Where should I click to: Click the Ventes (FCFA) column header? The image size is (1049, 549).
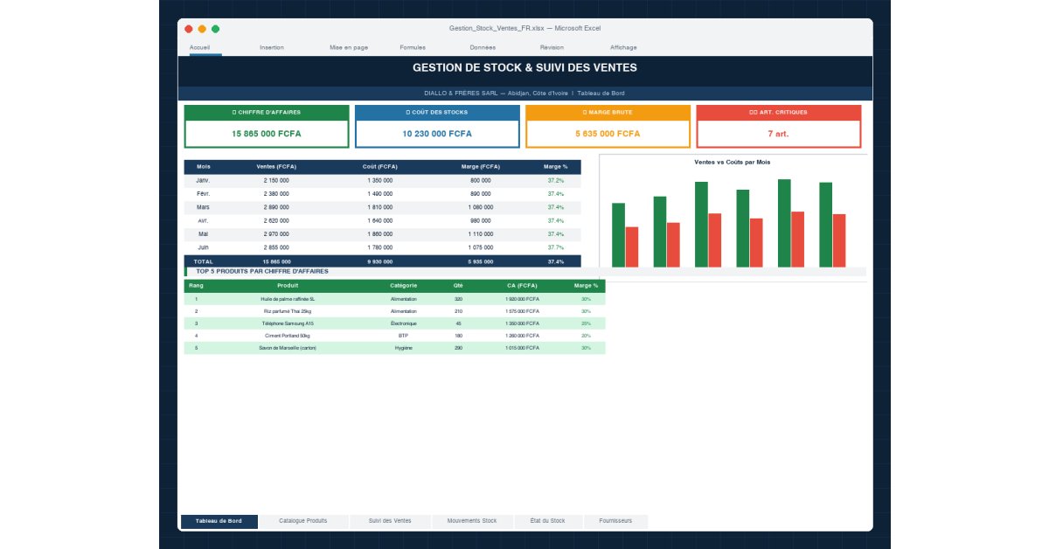(276, 166)
